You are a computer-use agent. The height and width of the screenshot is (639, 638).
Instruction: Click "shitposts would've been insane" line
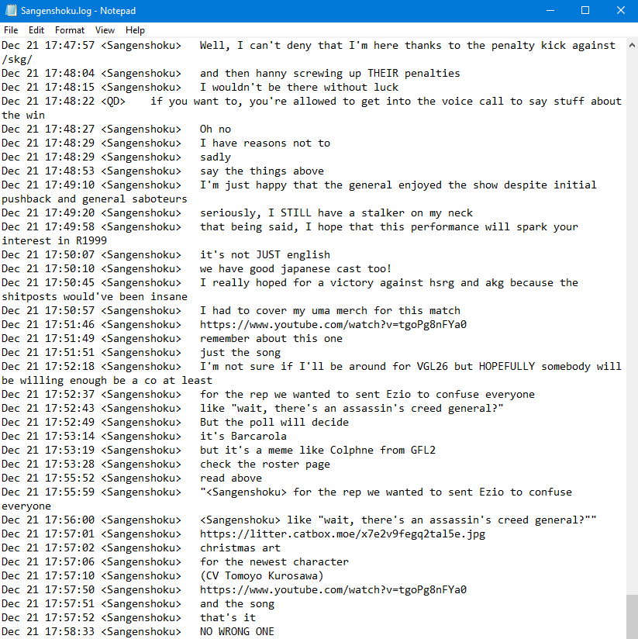(95, 297)
